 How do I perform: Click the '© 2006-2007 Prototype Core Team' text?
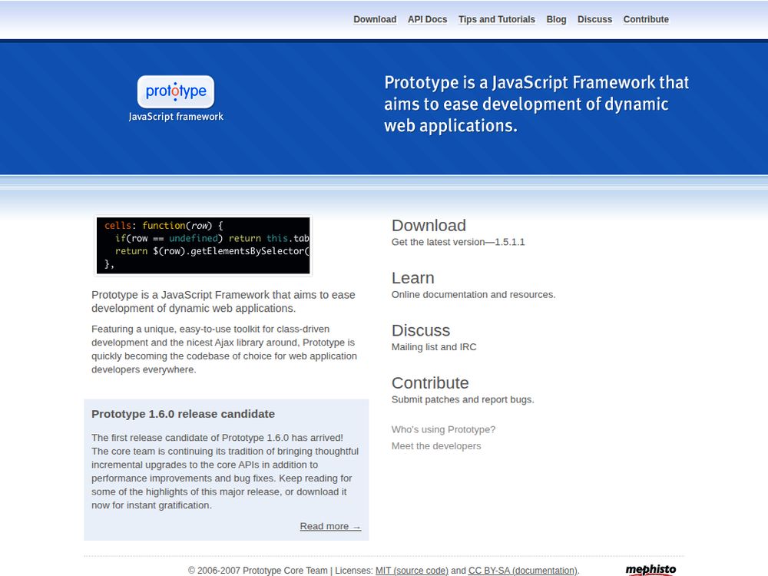coord(257,571)
